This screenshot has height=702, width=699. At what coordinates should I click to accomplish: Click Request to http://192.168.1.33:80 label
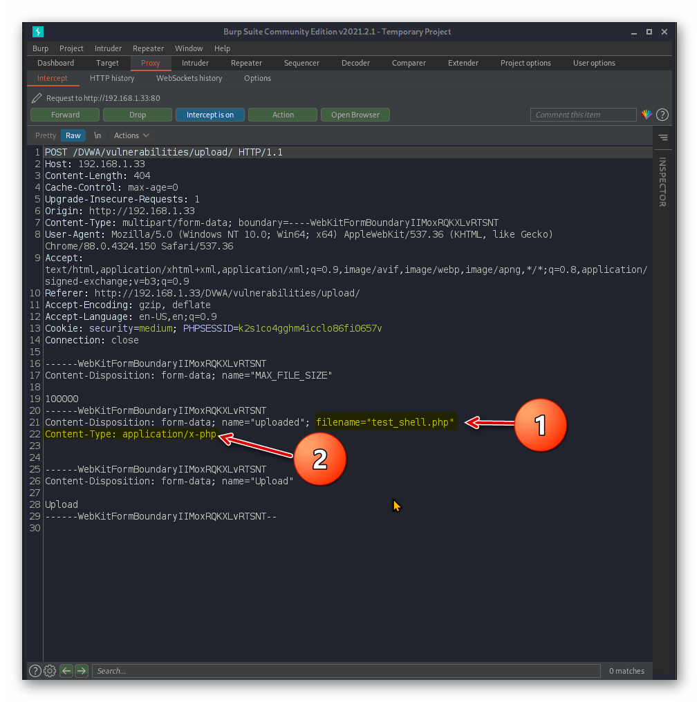click(x=103, y=98)
